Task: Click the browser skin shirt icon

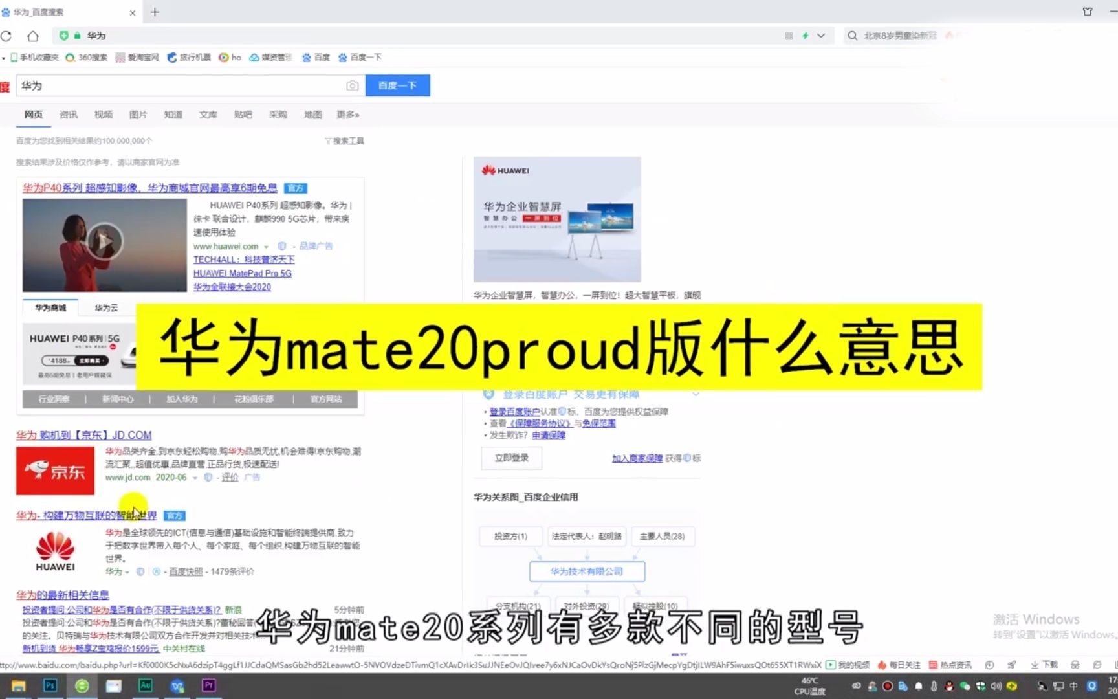Action: 1088,12
